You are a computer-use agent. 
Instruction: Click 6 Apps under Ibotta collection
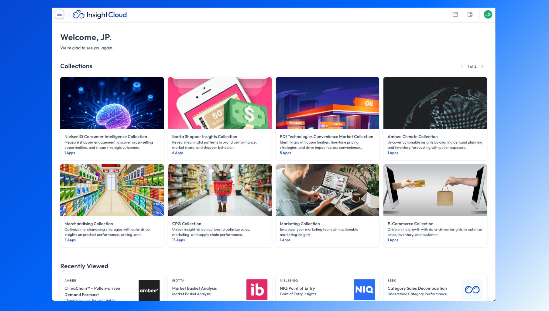178,153
